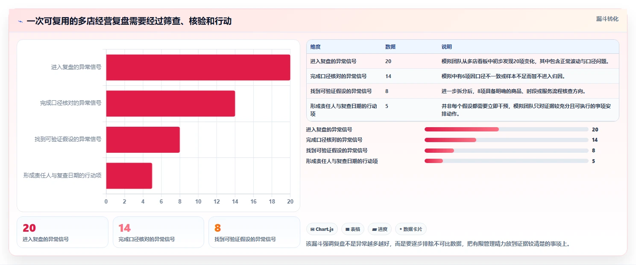Click the progress bar for 找到可验证假设的异常信号
The width and height of the screenshot is (636, 265).
click(507, 151)
